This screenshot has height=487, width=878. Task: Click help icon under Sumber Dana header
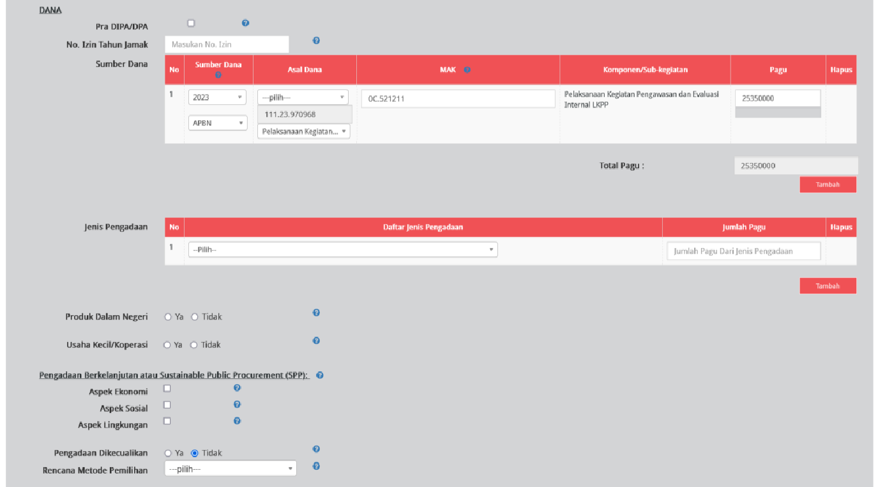pyautogui.click(x=218, y=75)
